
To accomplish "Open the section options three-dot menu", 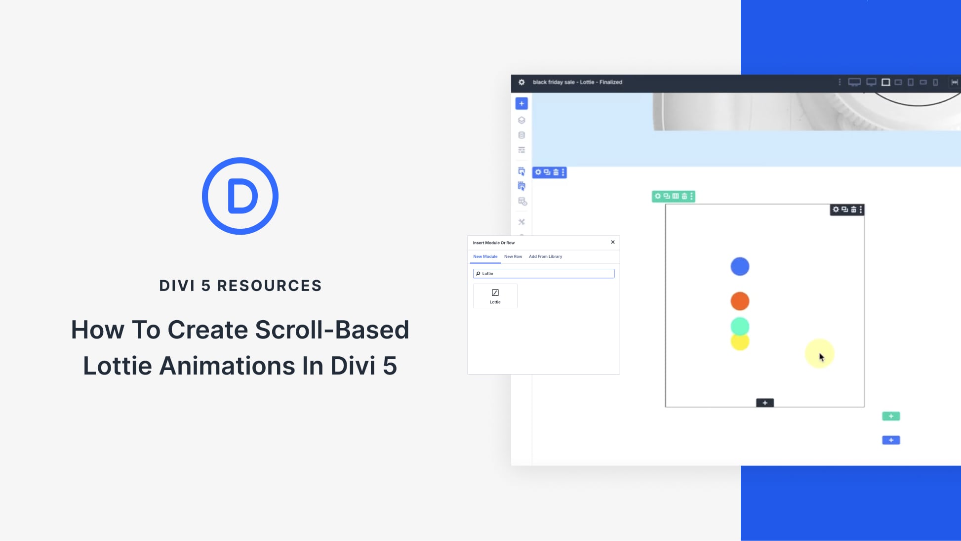I will tap(563, 172).
